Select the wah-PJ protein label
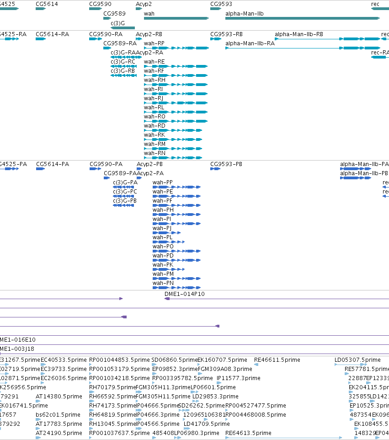The image size is (389, 440). (x=162, y=228)
